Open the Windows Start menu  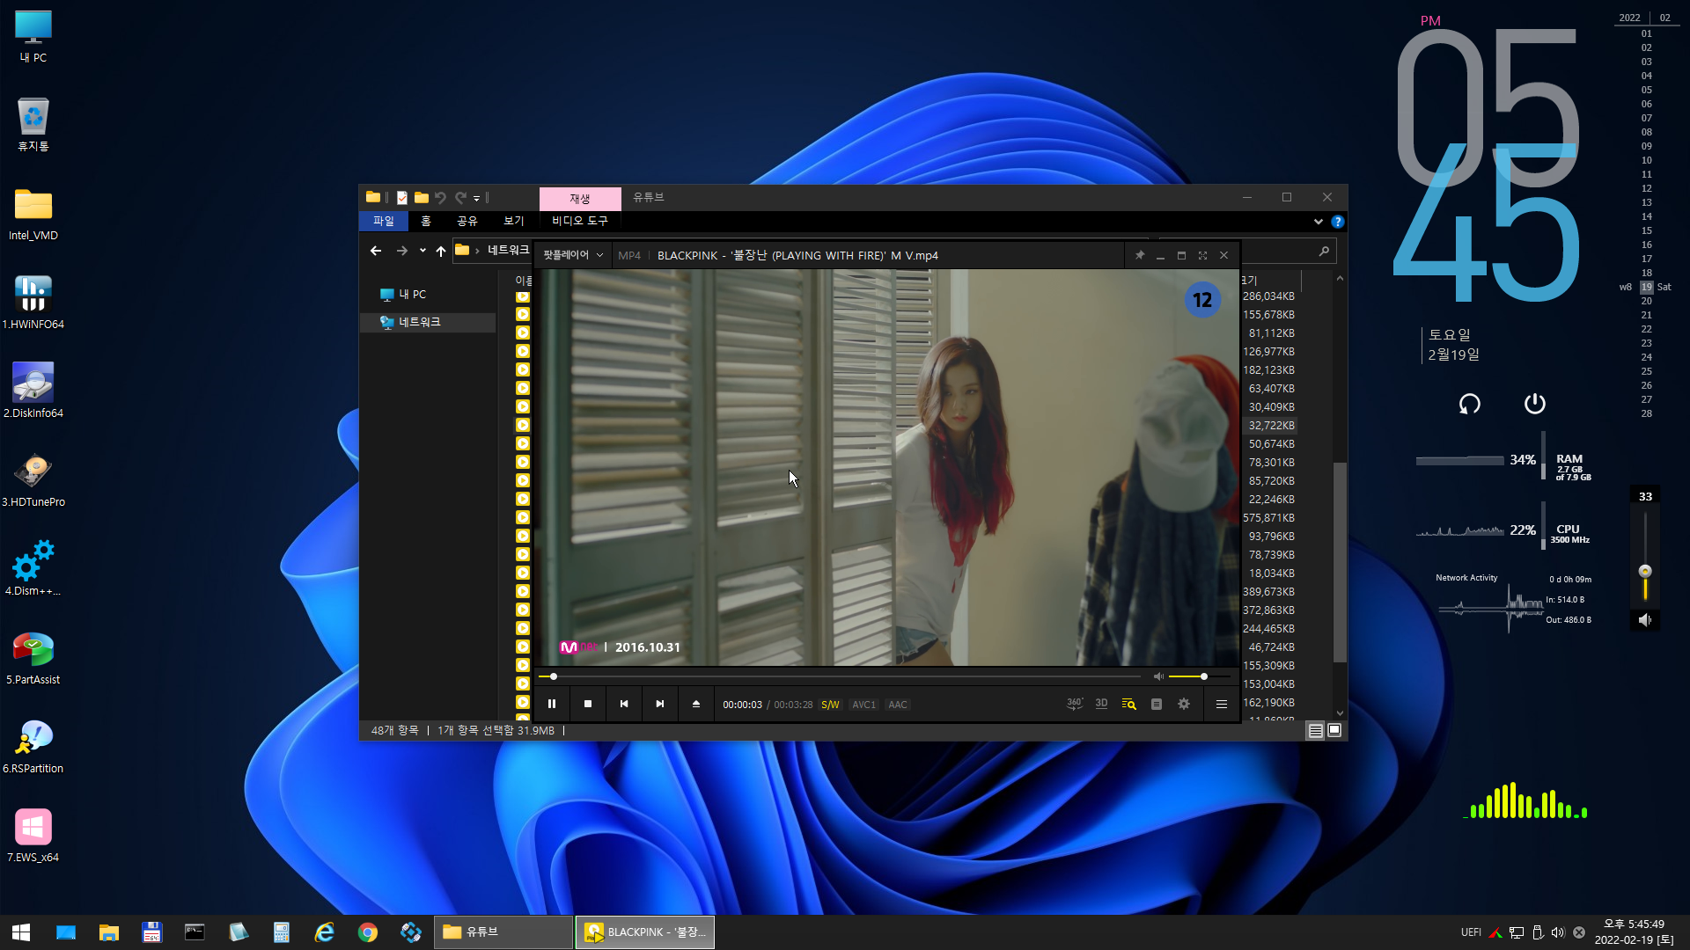[x=21, y=932]
